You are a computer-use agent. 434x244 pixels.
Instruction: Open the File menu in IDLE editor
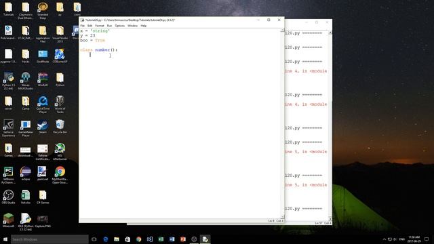pos(83,26)
